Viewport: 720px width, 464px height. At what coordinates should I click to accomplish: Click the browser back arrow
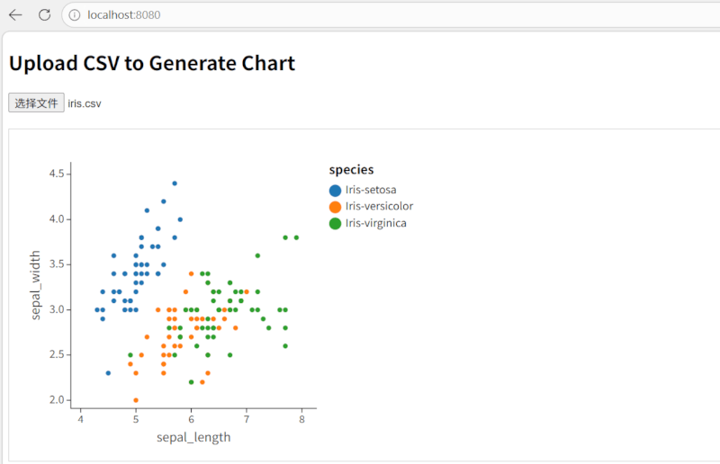coord(15,15)
